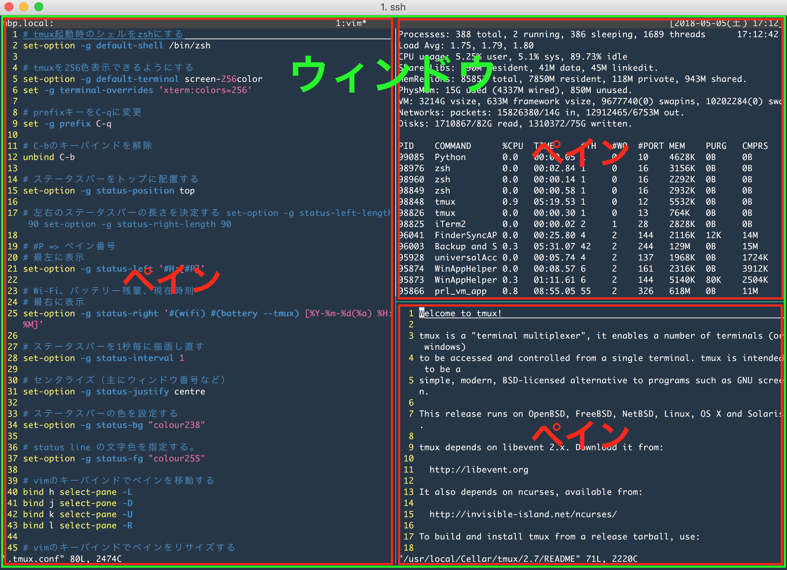Select the Python process row in top output

450,157
